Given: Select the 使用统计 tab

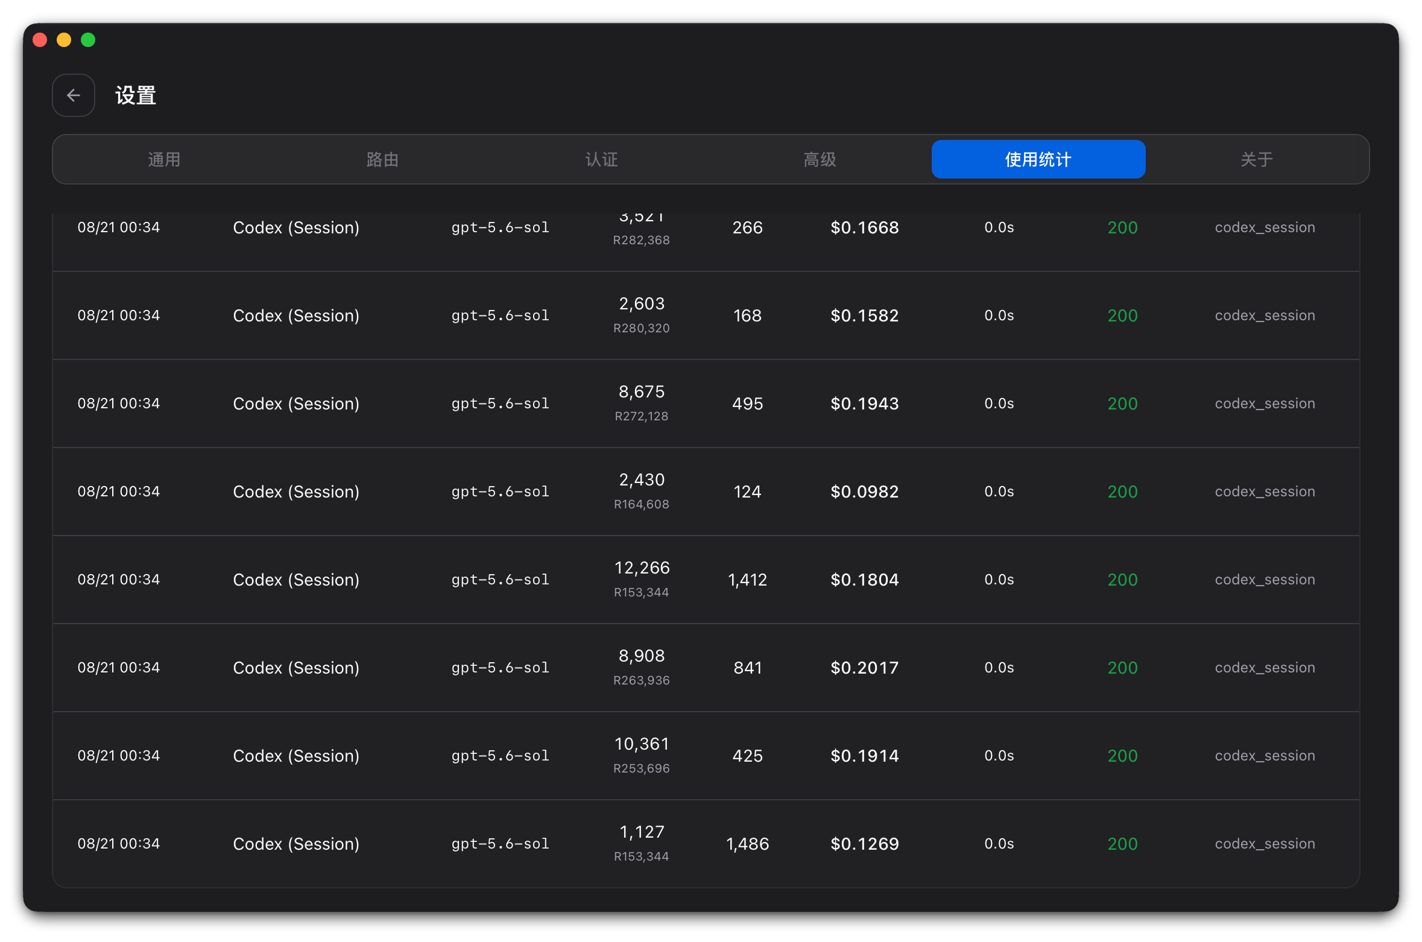Looking at the screenshot, I should click(x=1038, y=159).
